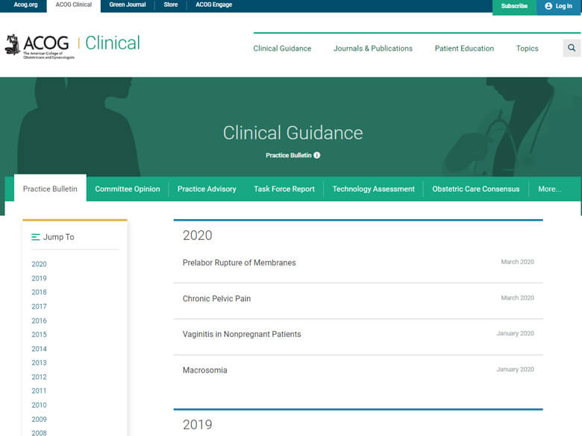Switch to the Committee Opinion tab
582x436 pixels.
pyautogui.click(x=128, y=189)
